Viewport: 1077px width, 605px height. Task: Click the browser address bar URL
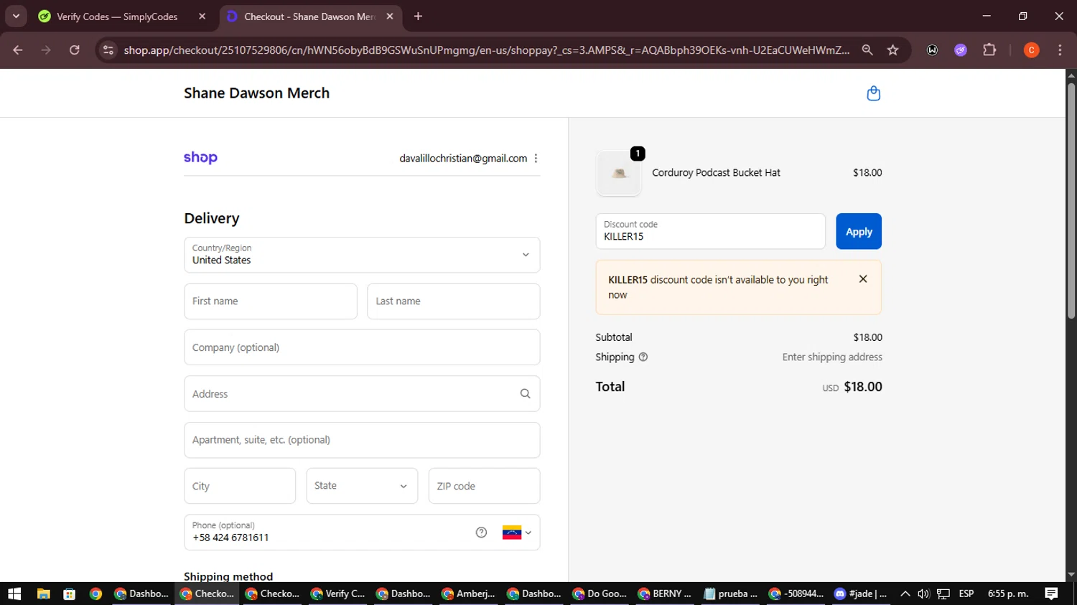coord(485,50)
